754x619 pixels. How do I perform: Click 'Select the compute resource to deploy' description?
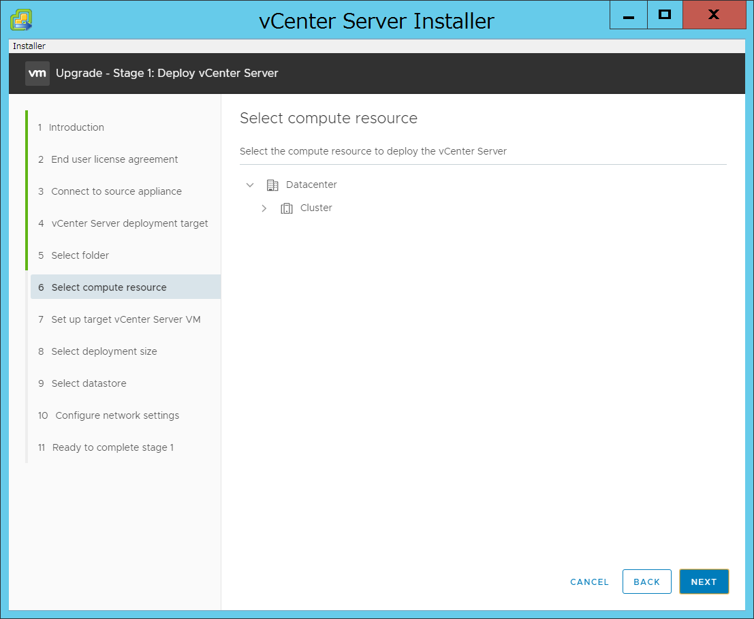click(373, 151)
